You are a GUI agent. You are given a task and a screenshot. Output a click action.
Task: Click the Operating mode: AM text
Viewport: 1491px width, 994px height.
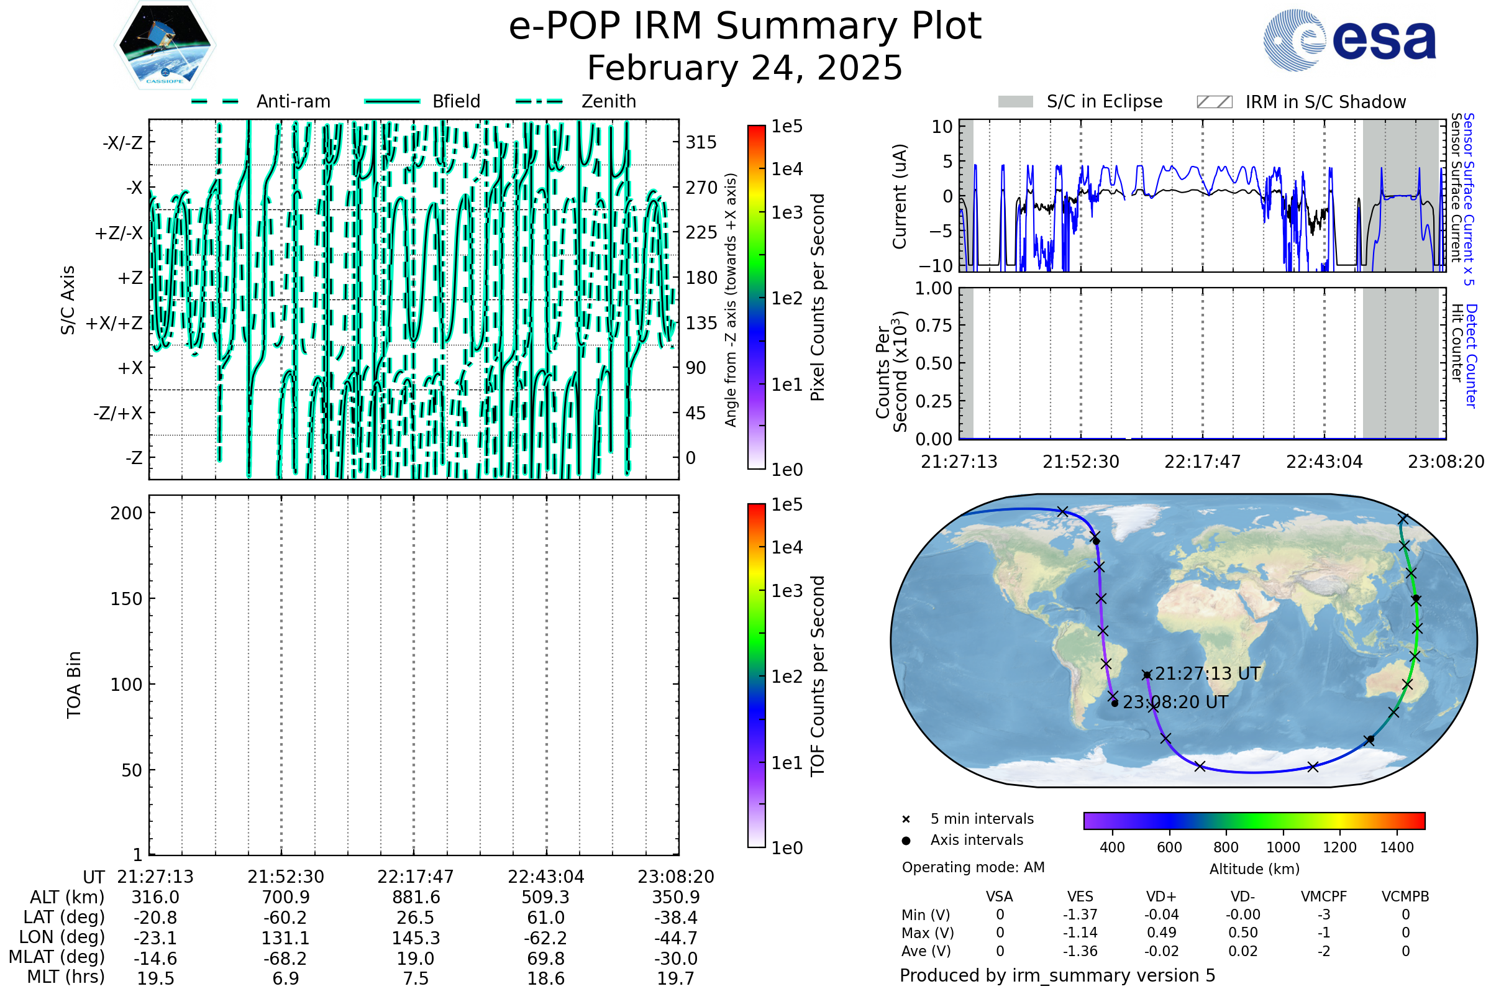click(973, 867)
